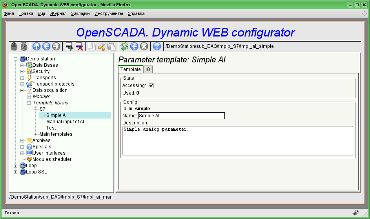Collapse the Data acquisition node

point(22,90)
